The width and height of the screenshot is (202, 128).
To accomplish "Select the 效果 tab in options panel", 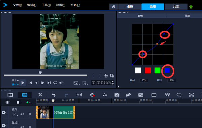I will point(187,16).
